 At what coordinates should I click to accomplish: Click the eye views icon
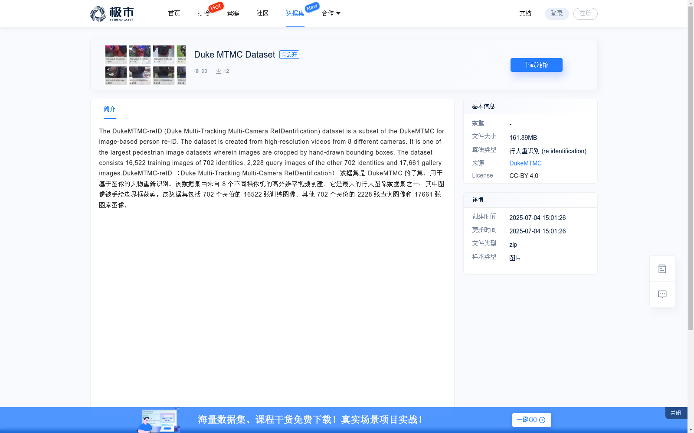pos(197,71)
